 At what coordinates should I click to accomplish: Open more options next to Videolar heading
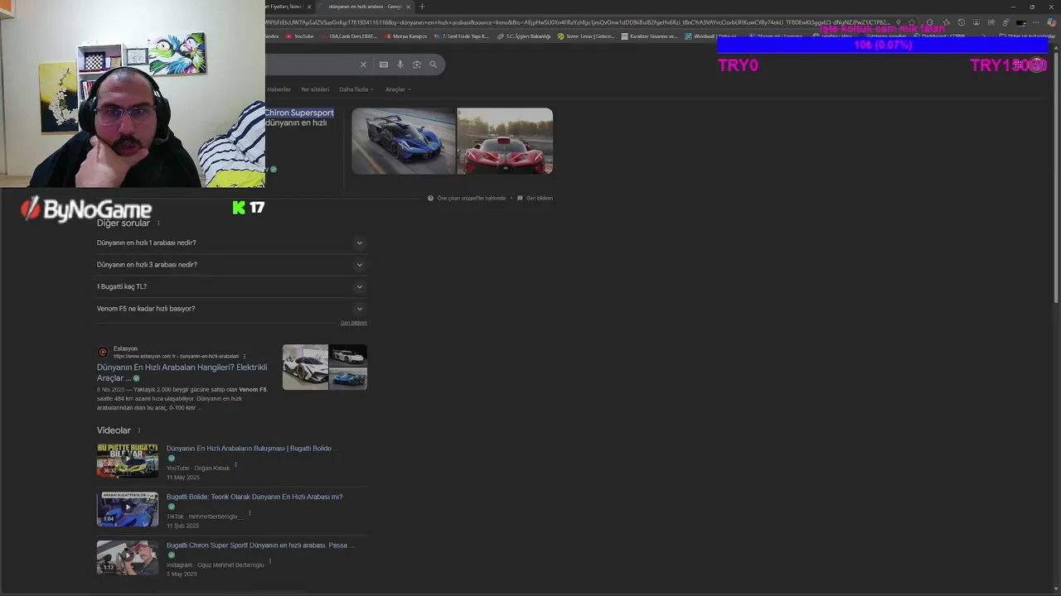coord(139,430)
